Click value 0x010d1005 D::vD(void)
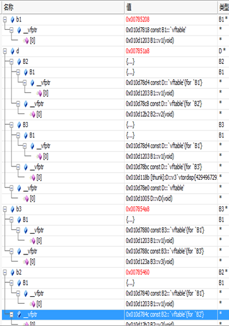The image size is (229, 326). pos(149,199)
